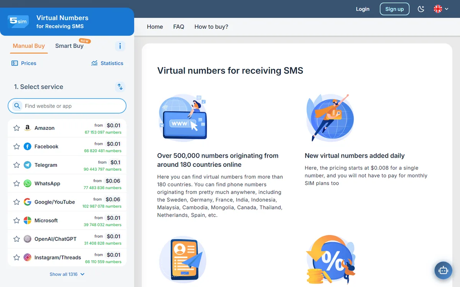This screenshot has width=460, height=287.
Task: Select the Manual Buy tab
Action: (x=29, y=46)
